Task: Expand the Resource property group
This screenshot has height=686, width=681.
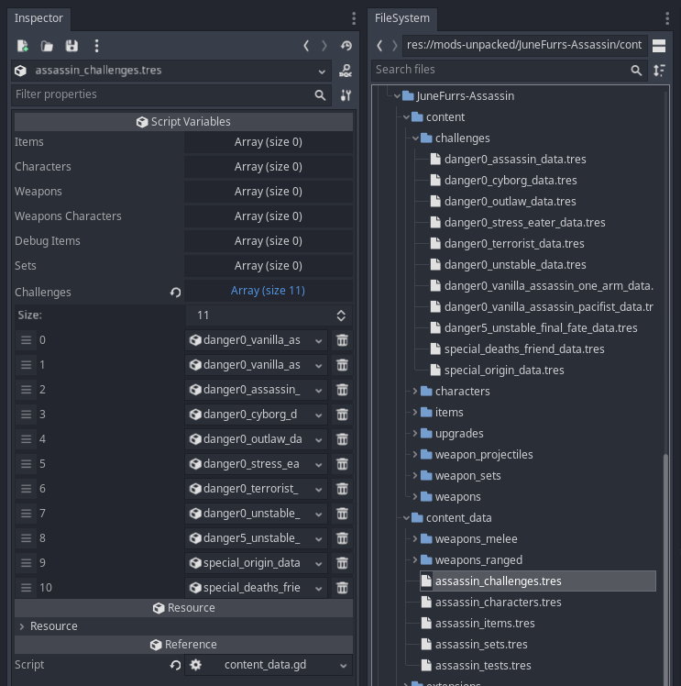Action: pos(22,626)
